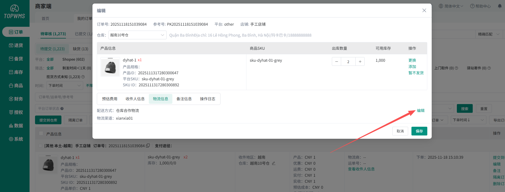Click 订单号/运单号/参考号 search field

[64, 97]
